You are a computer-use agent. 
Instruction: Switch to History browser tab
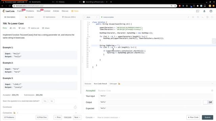pos(68,2)
